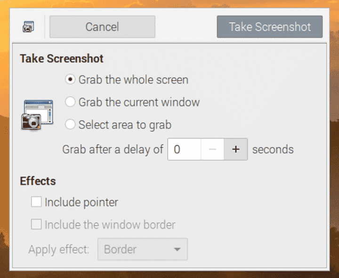Click the Grab after a delay of label
339x278 pixels.
click(x=113, y=150)
